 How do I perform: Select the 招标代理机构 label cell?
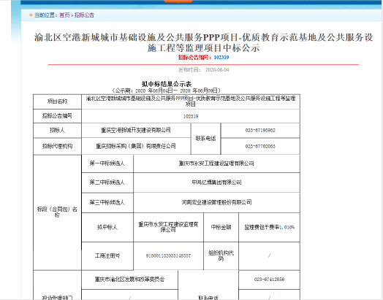pyautogui.click(x=57, y=146)
